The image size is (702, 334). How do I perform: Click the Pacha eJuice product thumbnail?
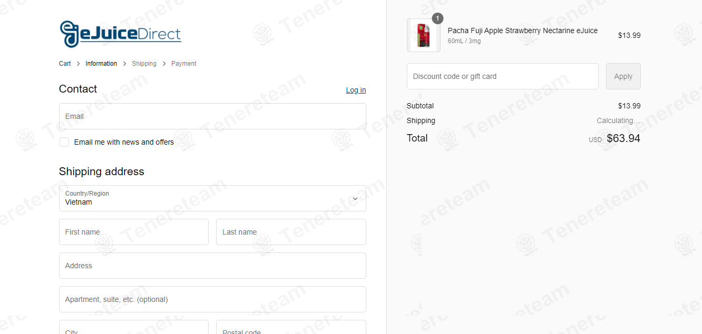coord(423,36)
